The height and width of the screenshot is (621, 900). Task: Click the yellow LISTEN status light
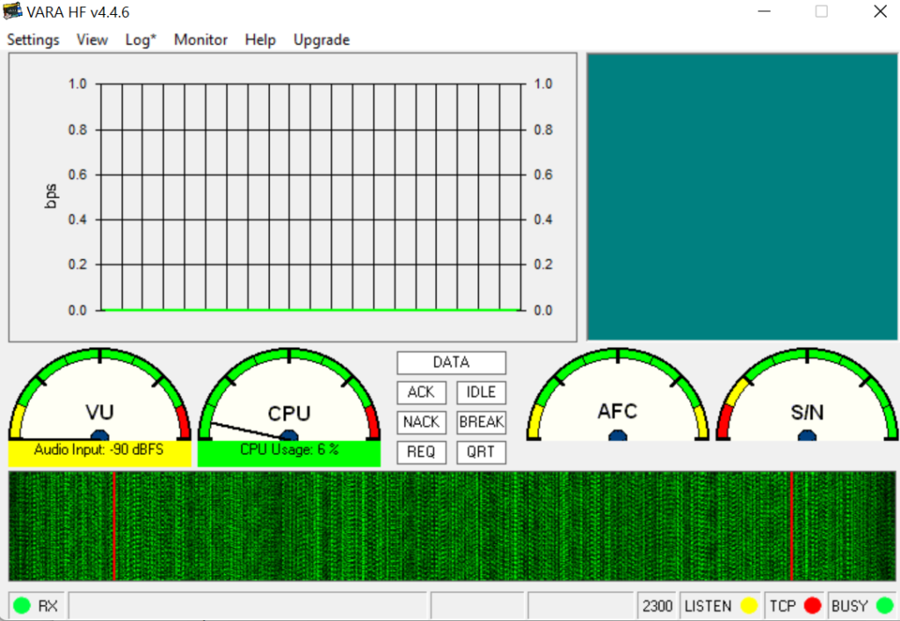(x=749, y=606)
